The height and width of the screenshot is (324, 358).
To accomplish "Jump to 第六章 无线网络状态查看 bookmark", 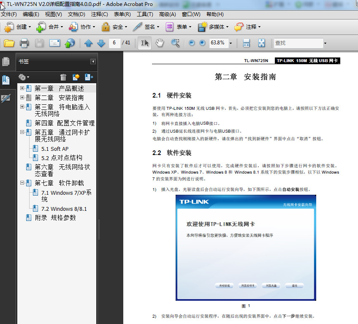I will point(62,170).
